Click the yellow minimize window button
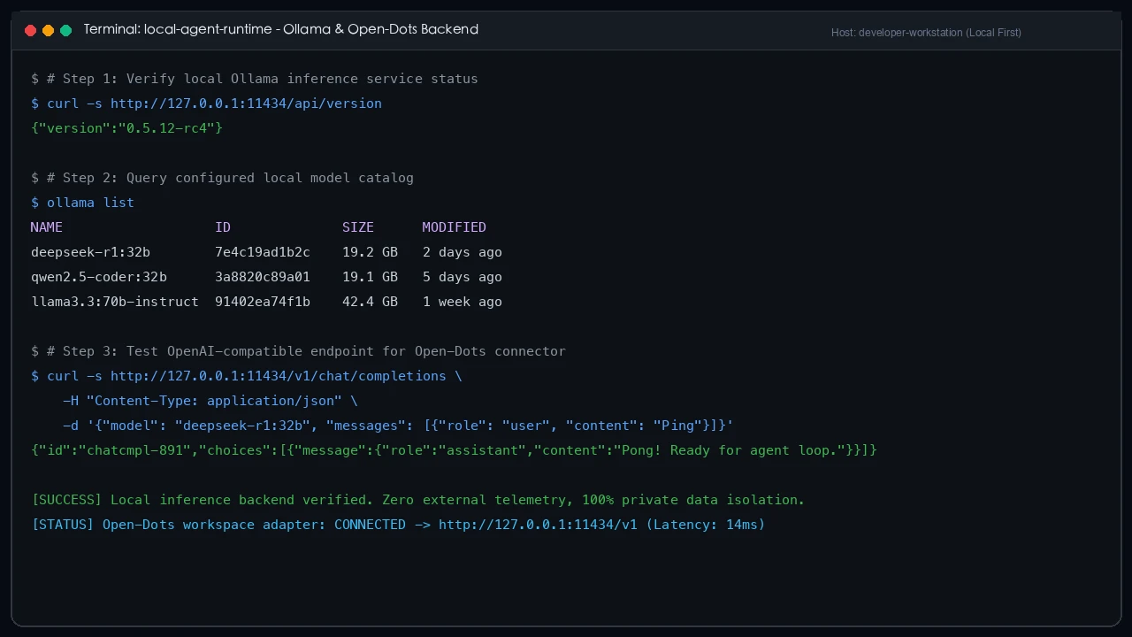1132x637 pixels. [x=48, y=30]
